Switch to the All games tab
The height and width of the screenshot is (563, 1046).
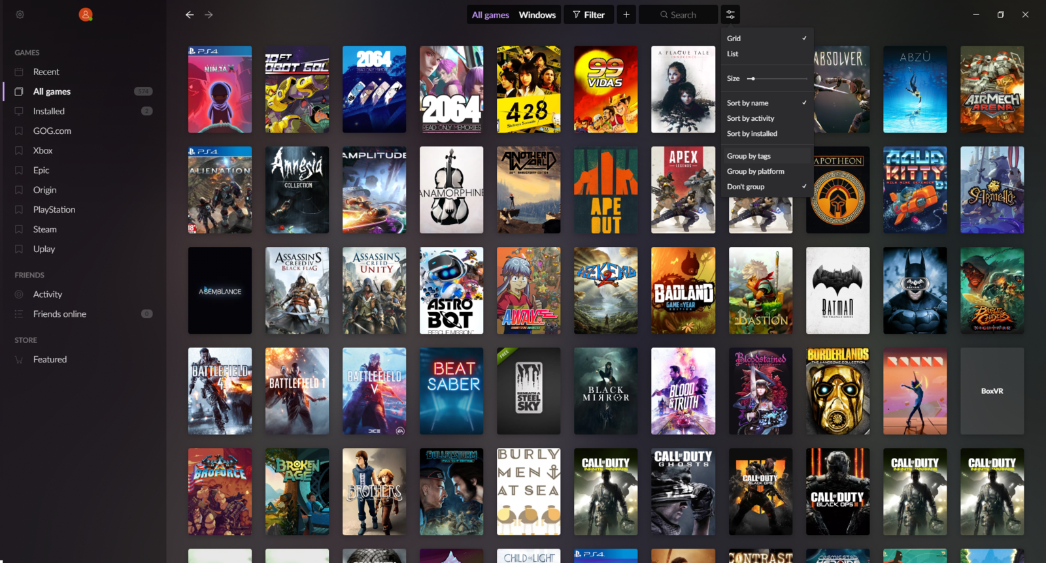pos(490,15)
